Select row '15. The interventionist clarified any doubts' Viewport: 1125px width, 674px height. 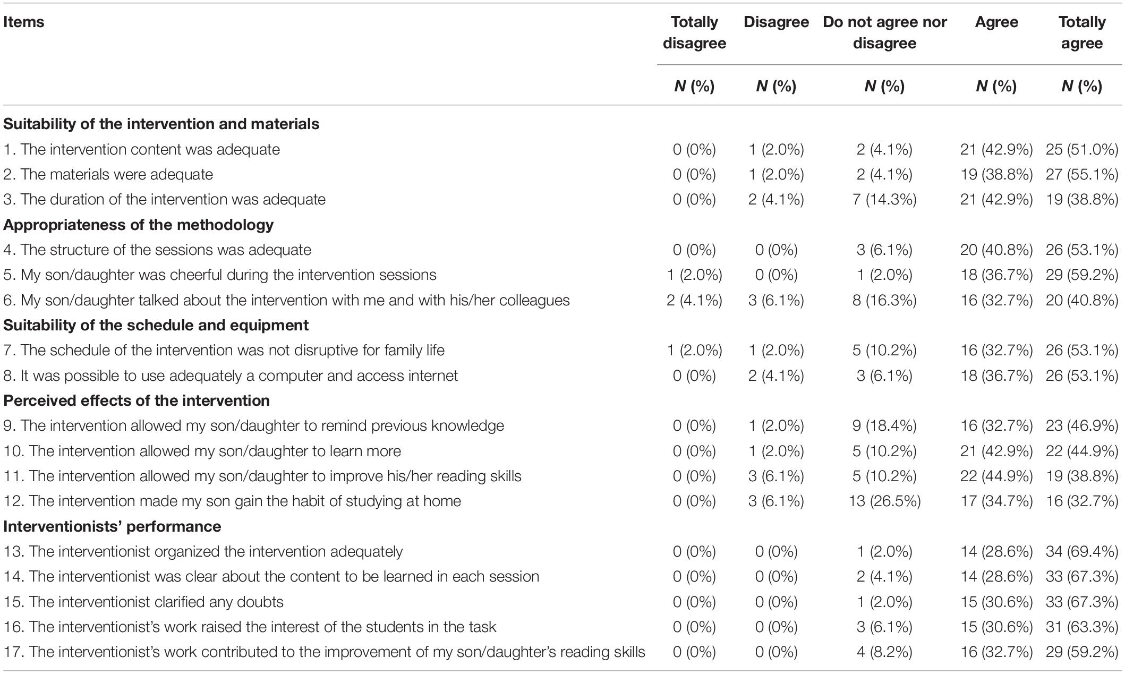(562, 602)
